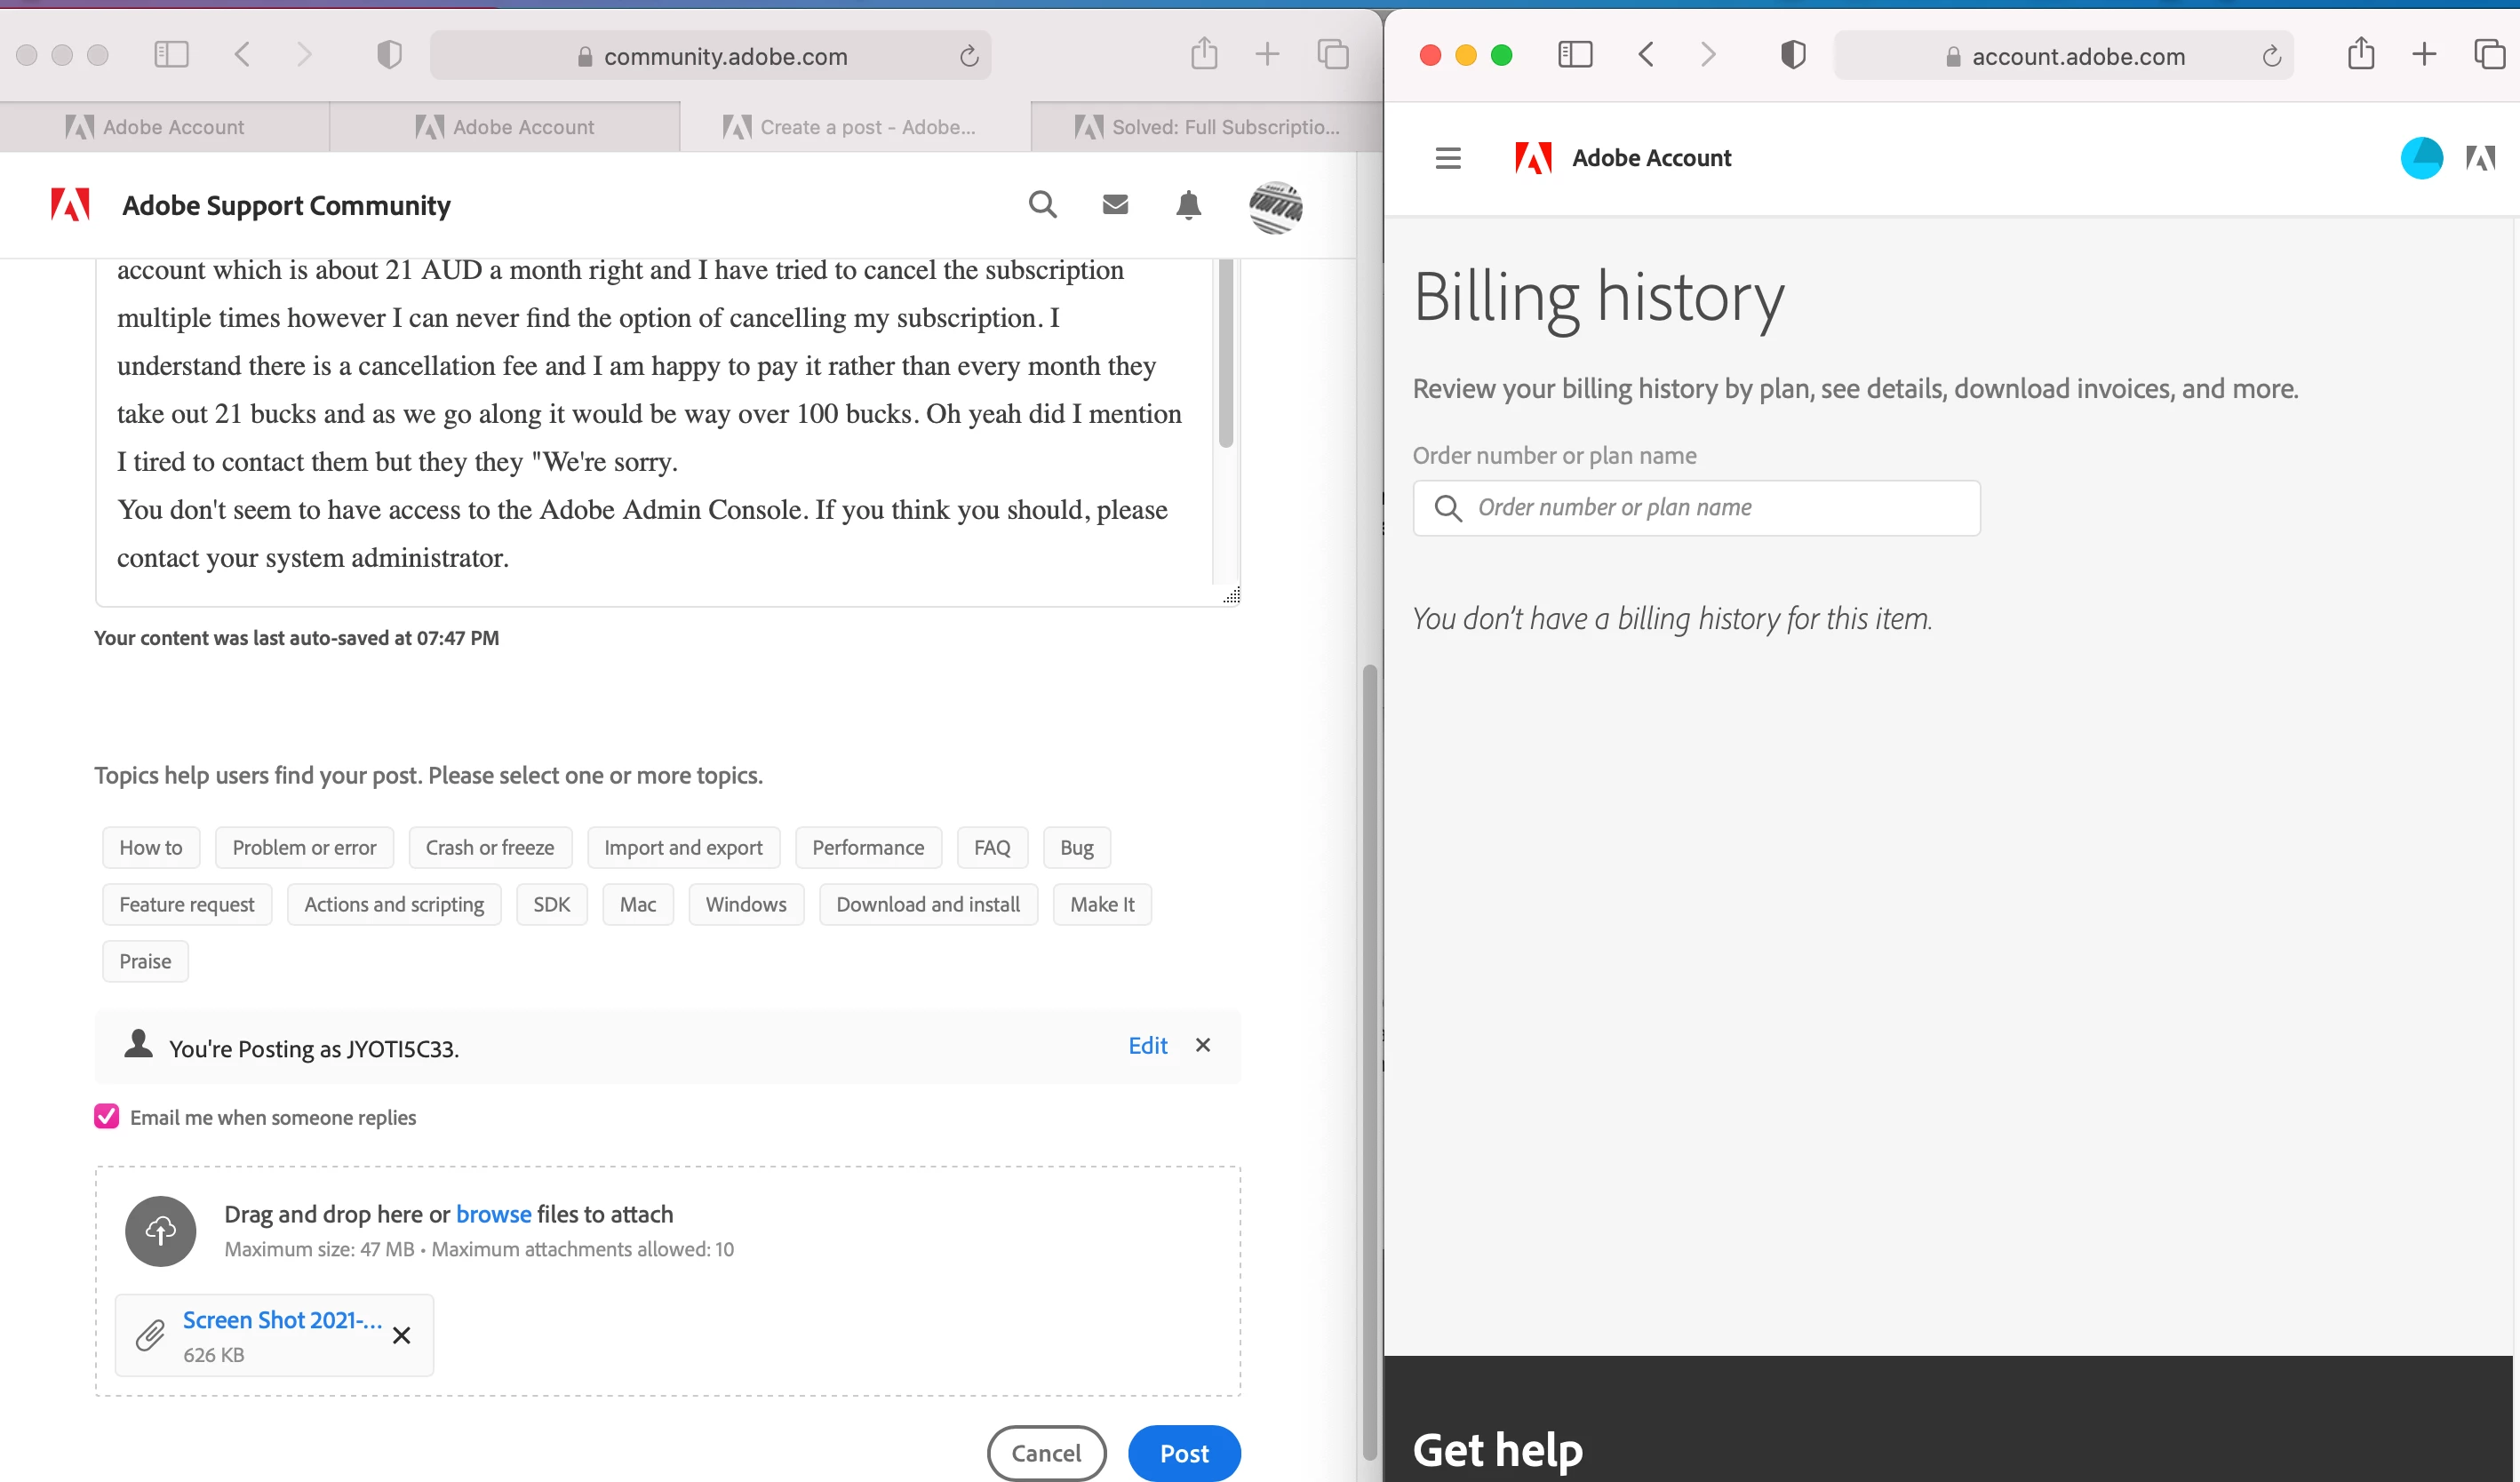The width and height of the screenshot is (2520, 1482).
Task: Open the notifications bell icon
Action: [1188, 205]
